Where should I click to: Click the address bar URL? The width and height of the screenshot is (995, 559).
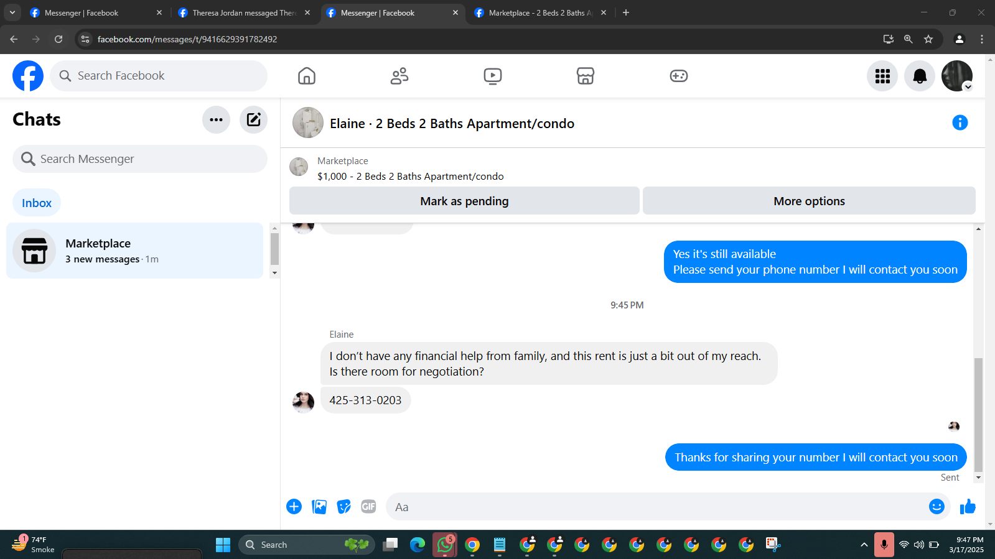tap(187, 39)
